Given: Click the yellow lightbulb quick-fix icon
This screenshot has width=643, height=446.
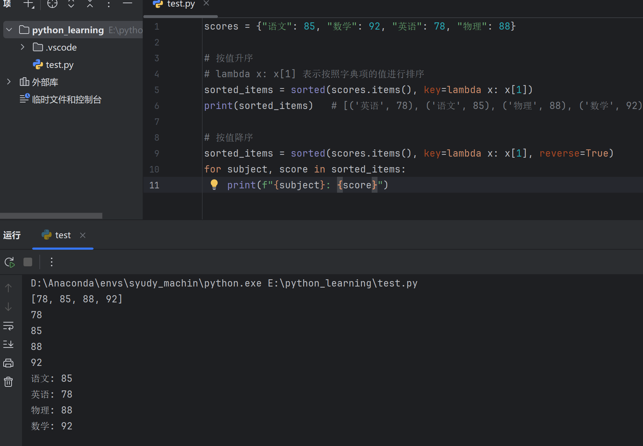Looking at the screenshot, I should (214, 185).
